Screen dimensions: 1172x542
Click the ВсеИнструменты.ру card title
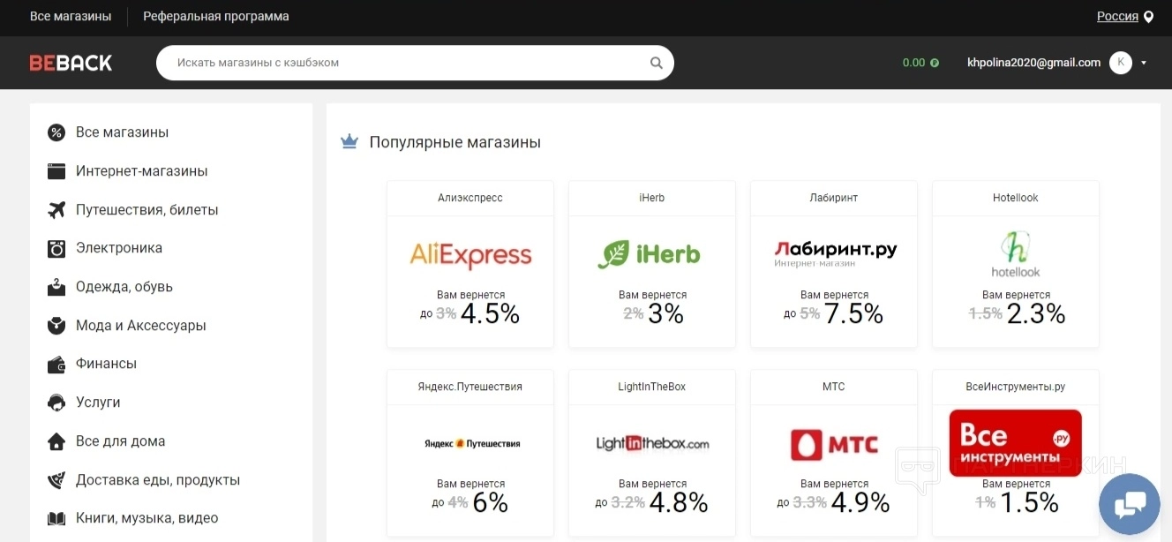point(1016,387)
